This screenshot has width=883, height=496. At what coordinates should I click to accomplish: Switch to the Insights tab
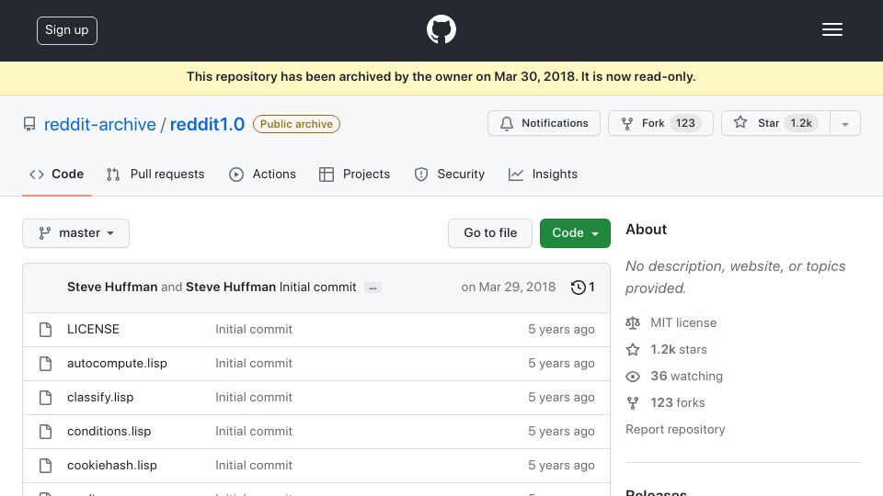tap(543, 175)
